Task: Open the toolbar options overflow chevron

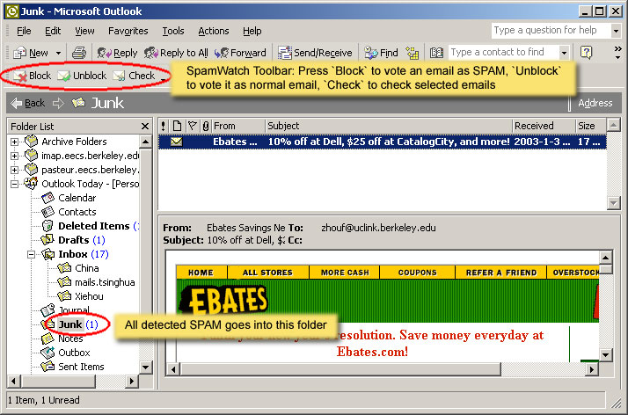Action: pyautogui.click(x=618, y=53)
